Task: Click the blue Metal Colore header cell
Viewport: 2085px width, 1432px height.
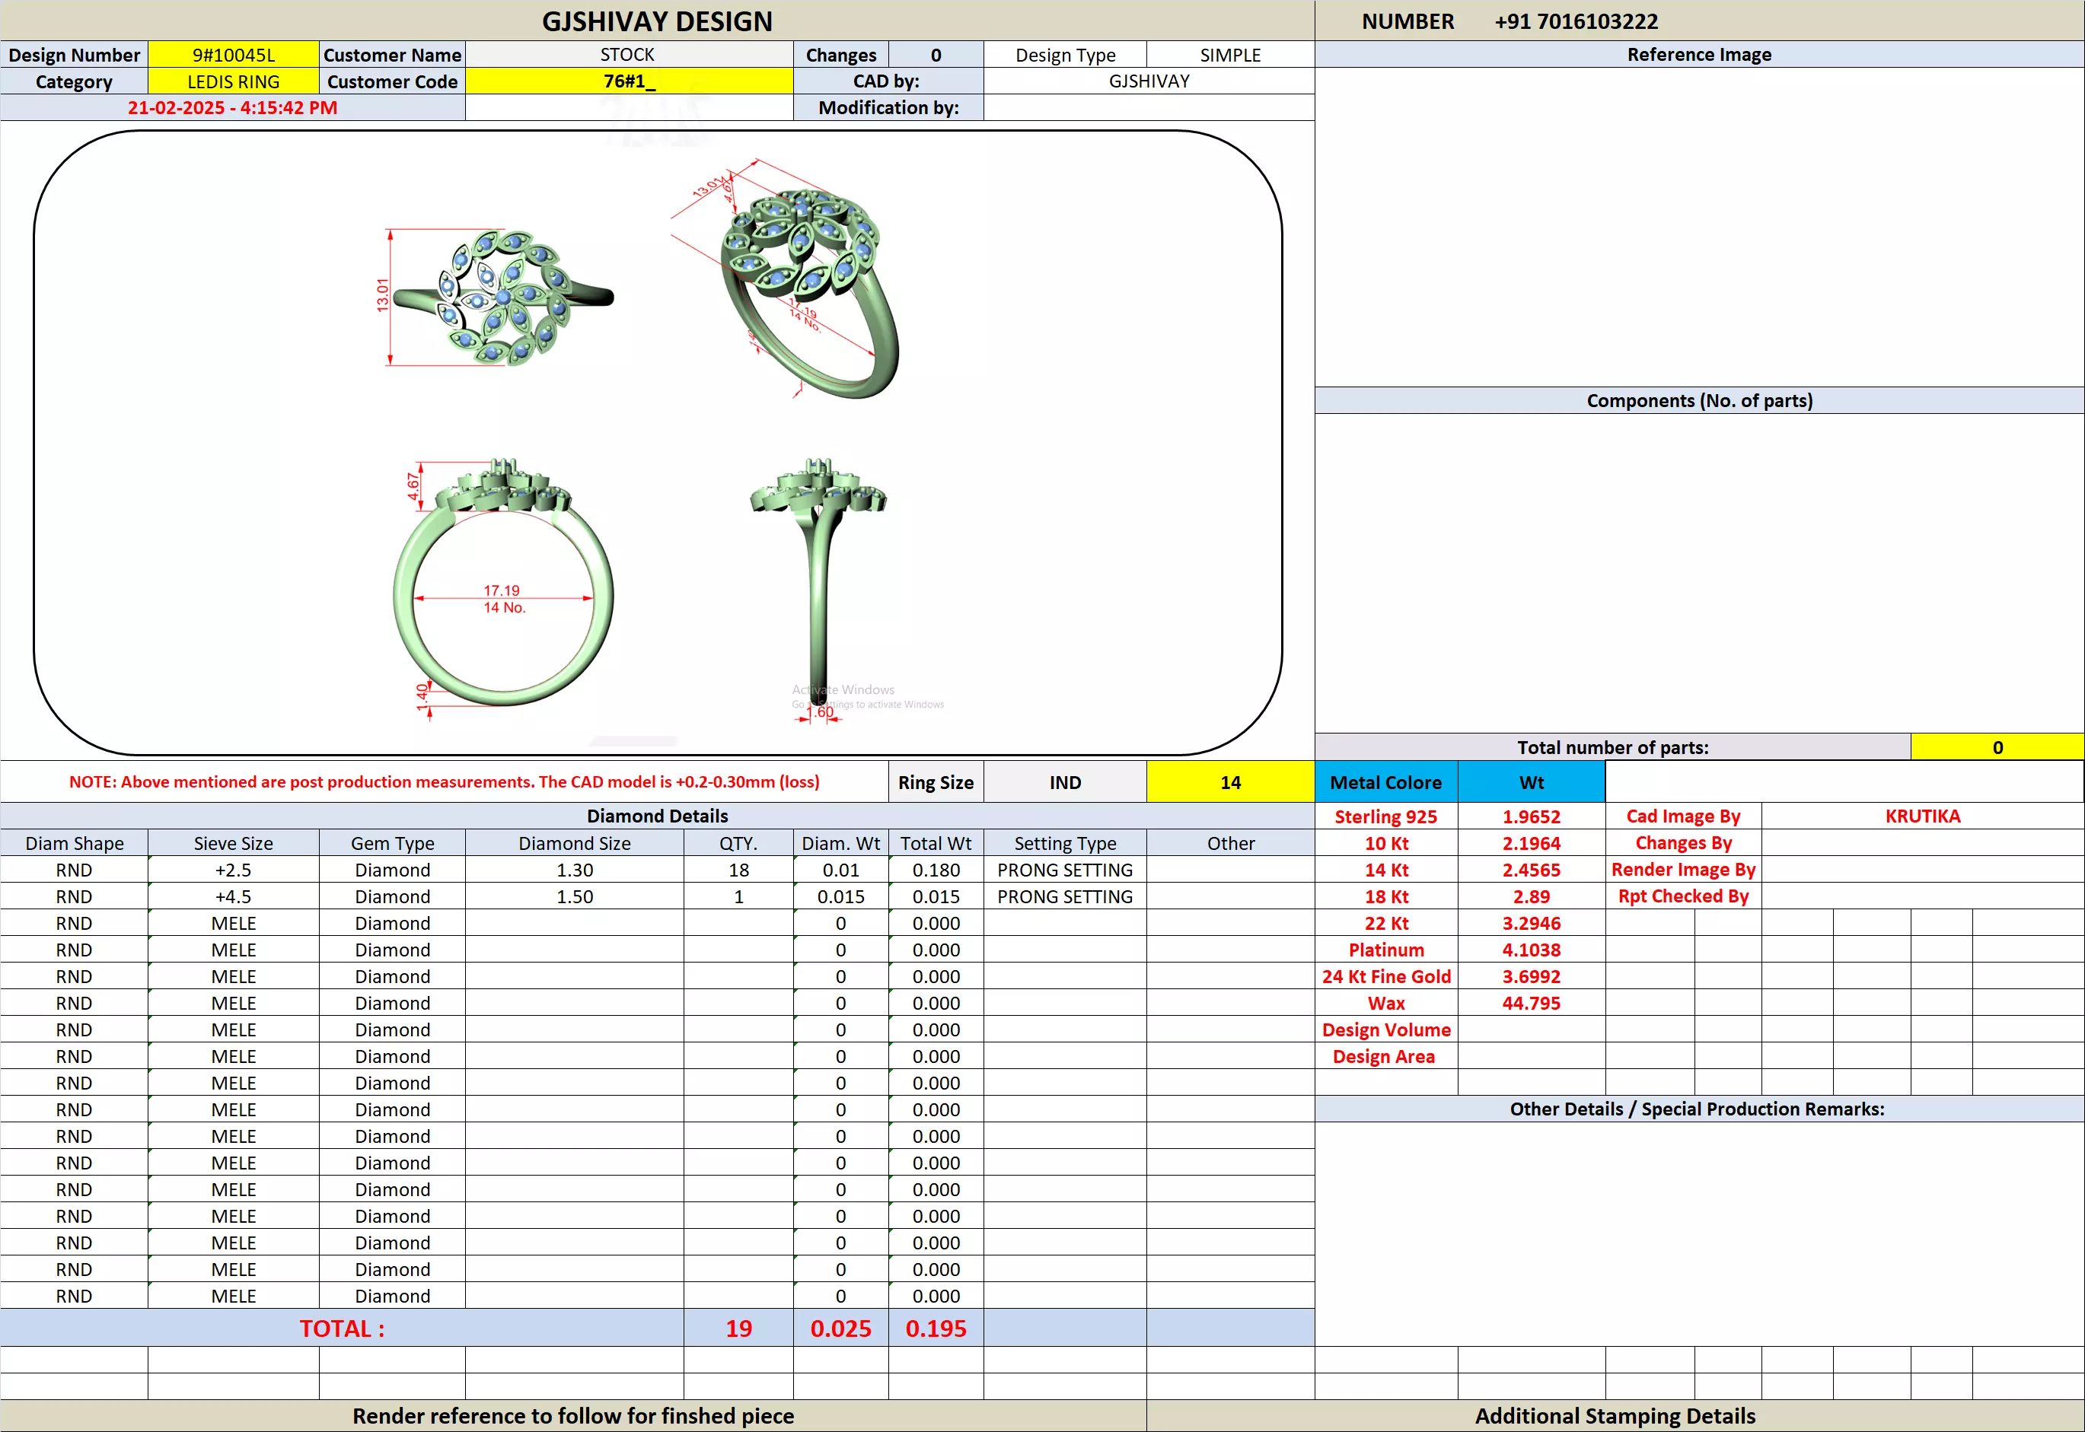Action: (1385, 782)
